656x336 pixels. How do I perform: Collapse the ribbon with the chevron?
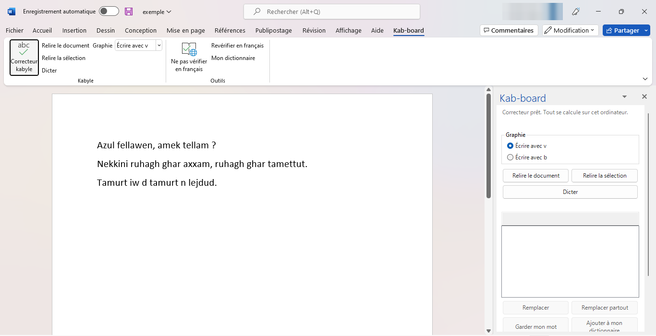645,79
